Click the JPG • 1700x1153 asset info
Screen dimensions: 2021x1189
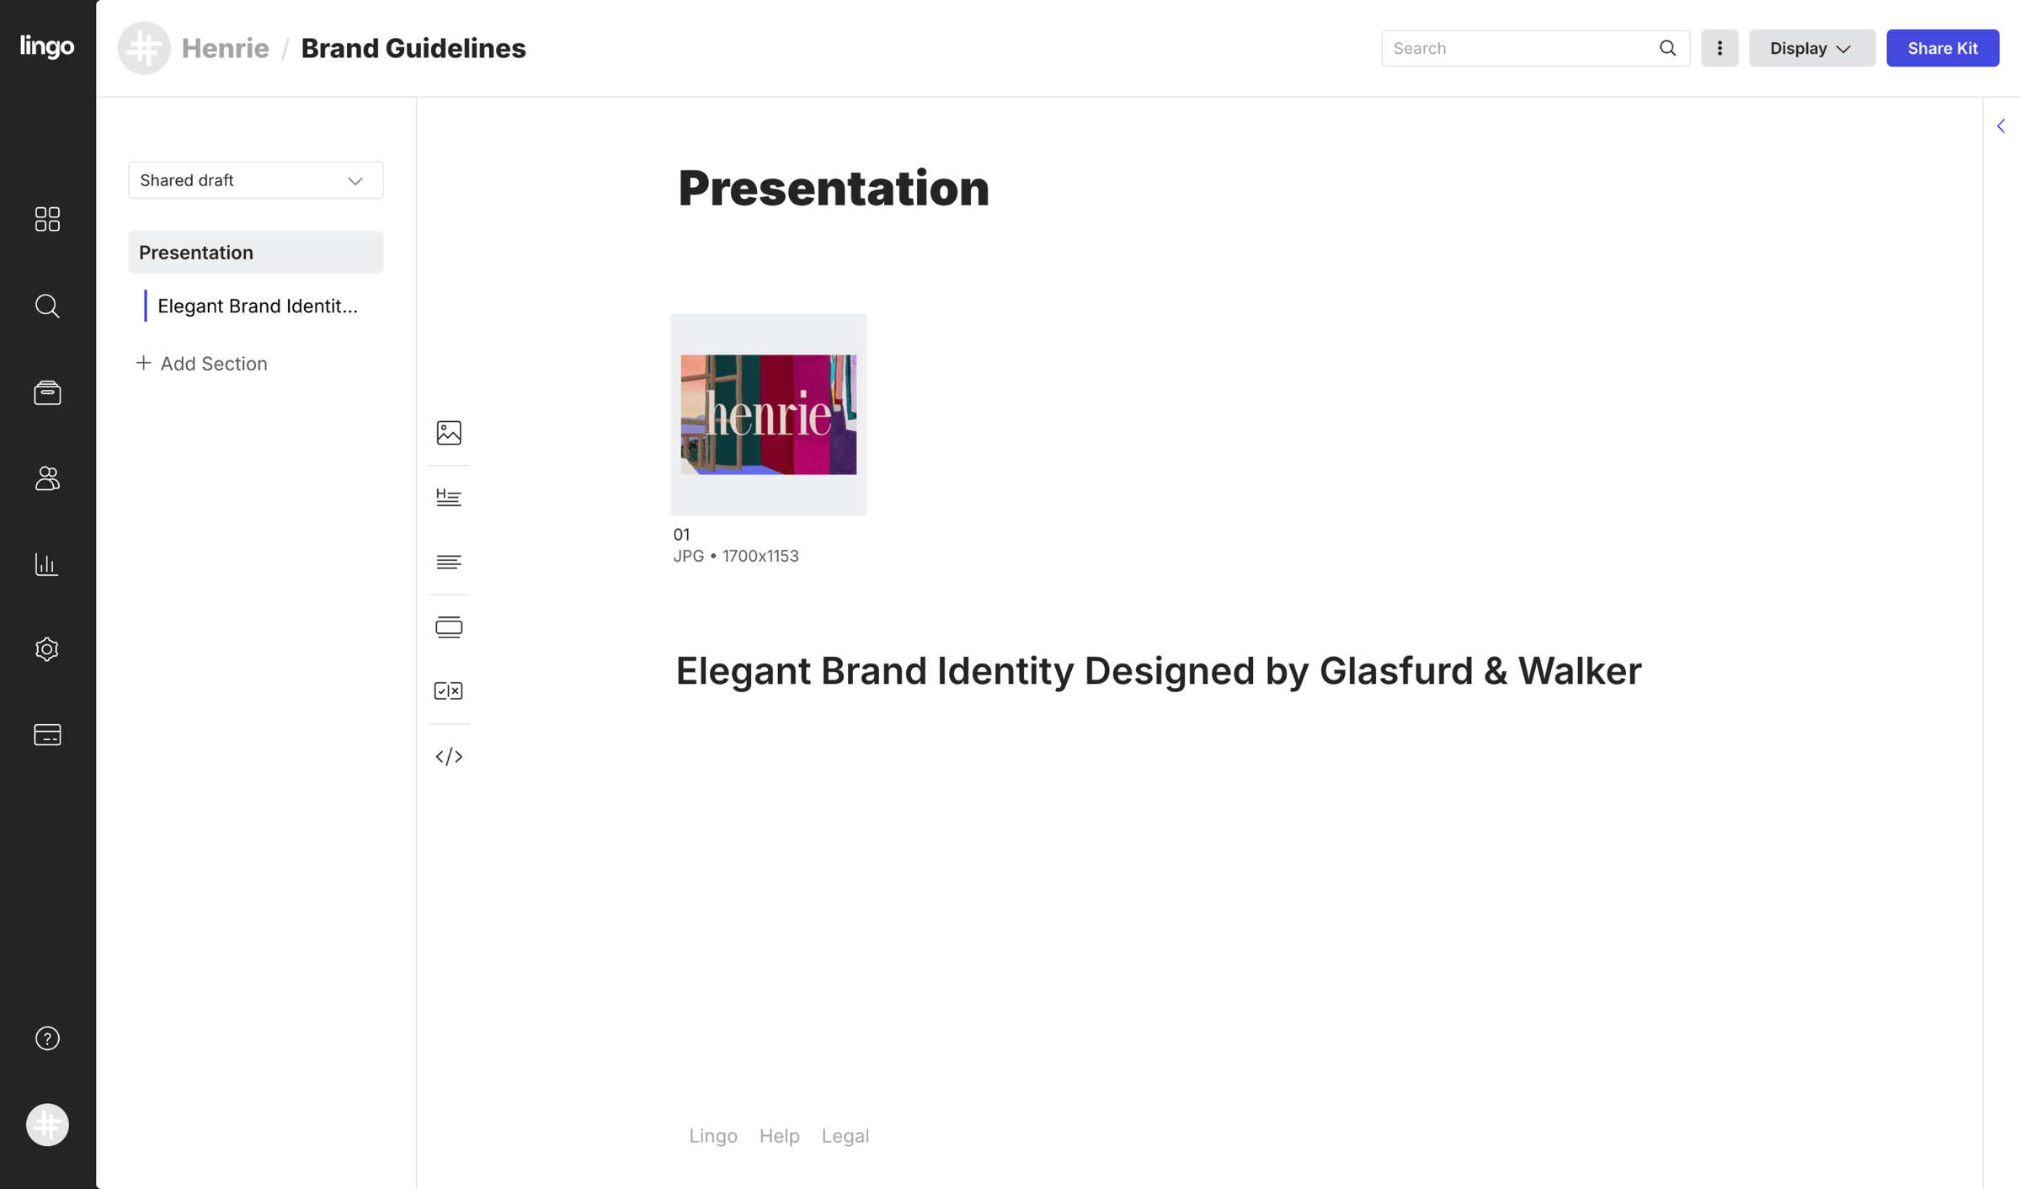pos(736,556)
